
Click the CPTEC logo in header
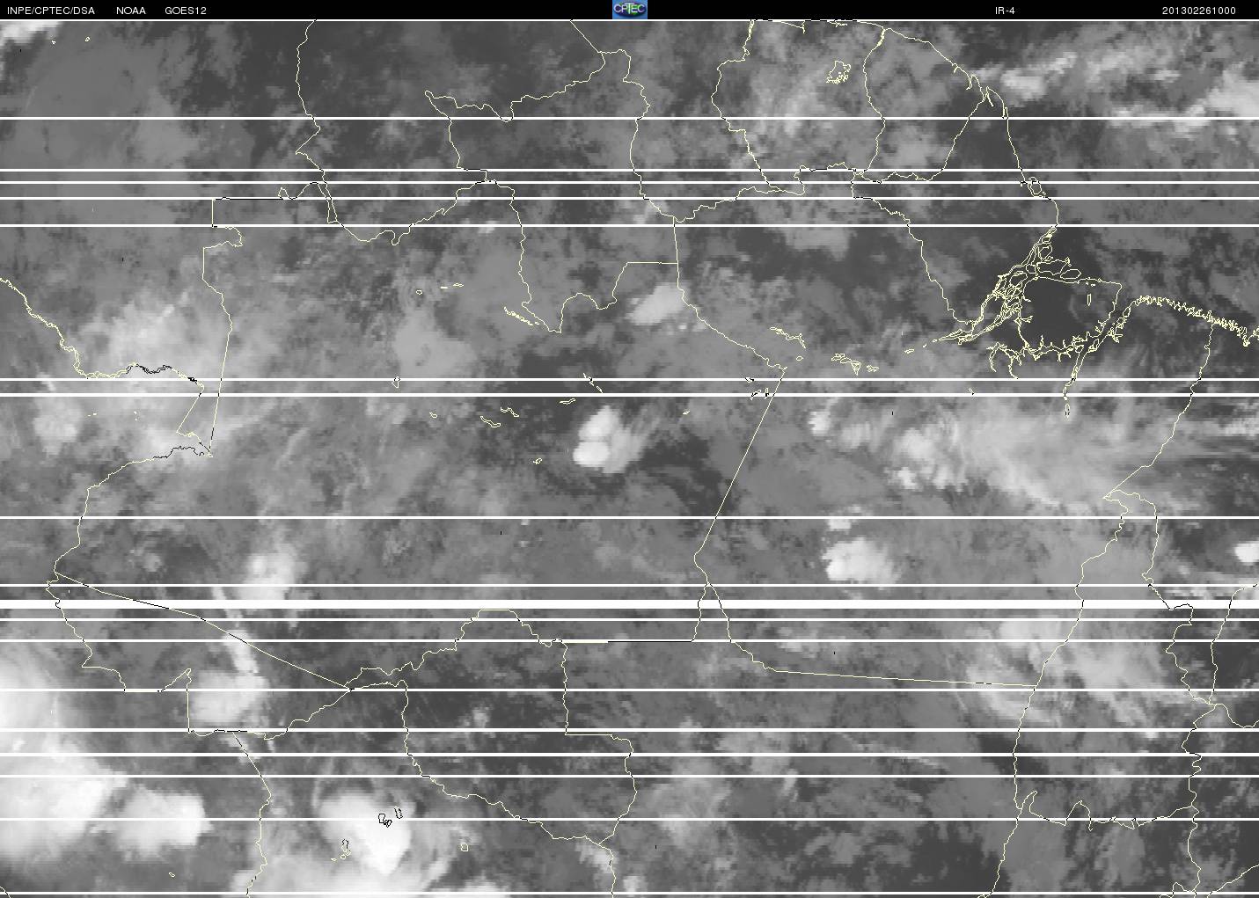[629, 10]
